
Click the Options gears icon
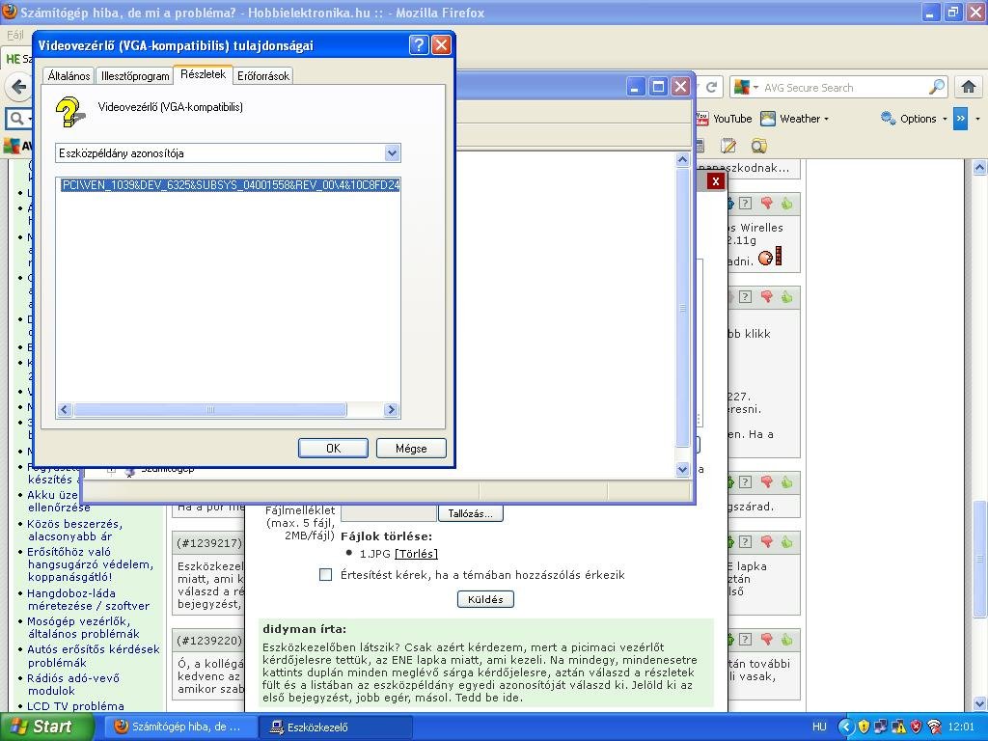pos(889,119)
